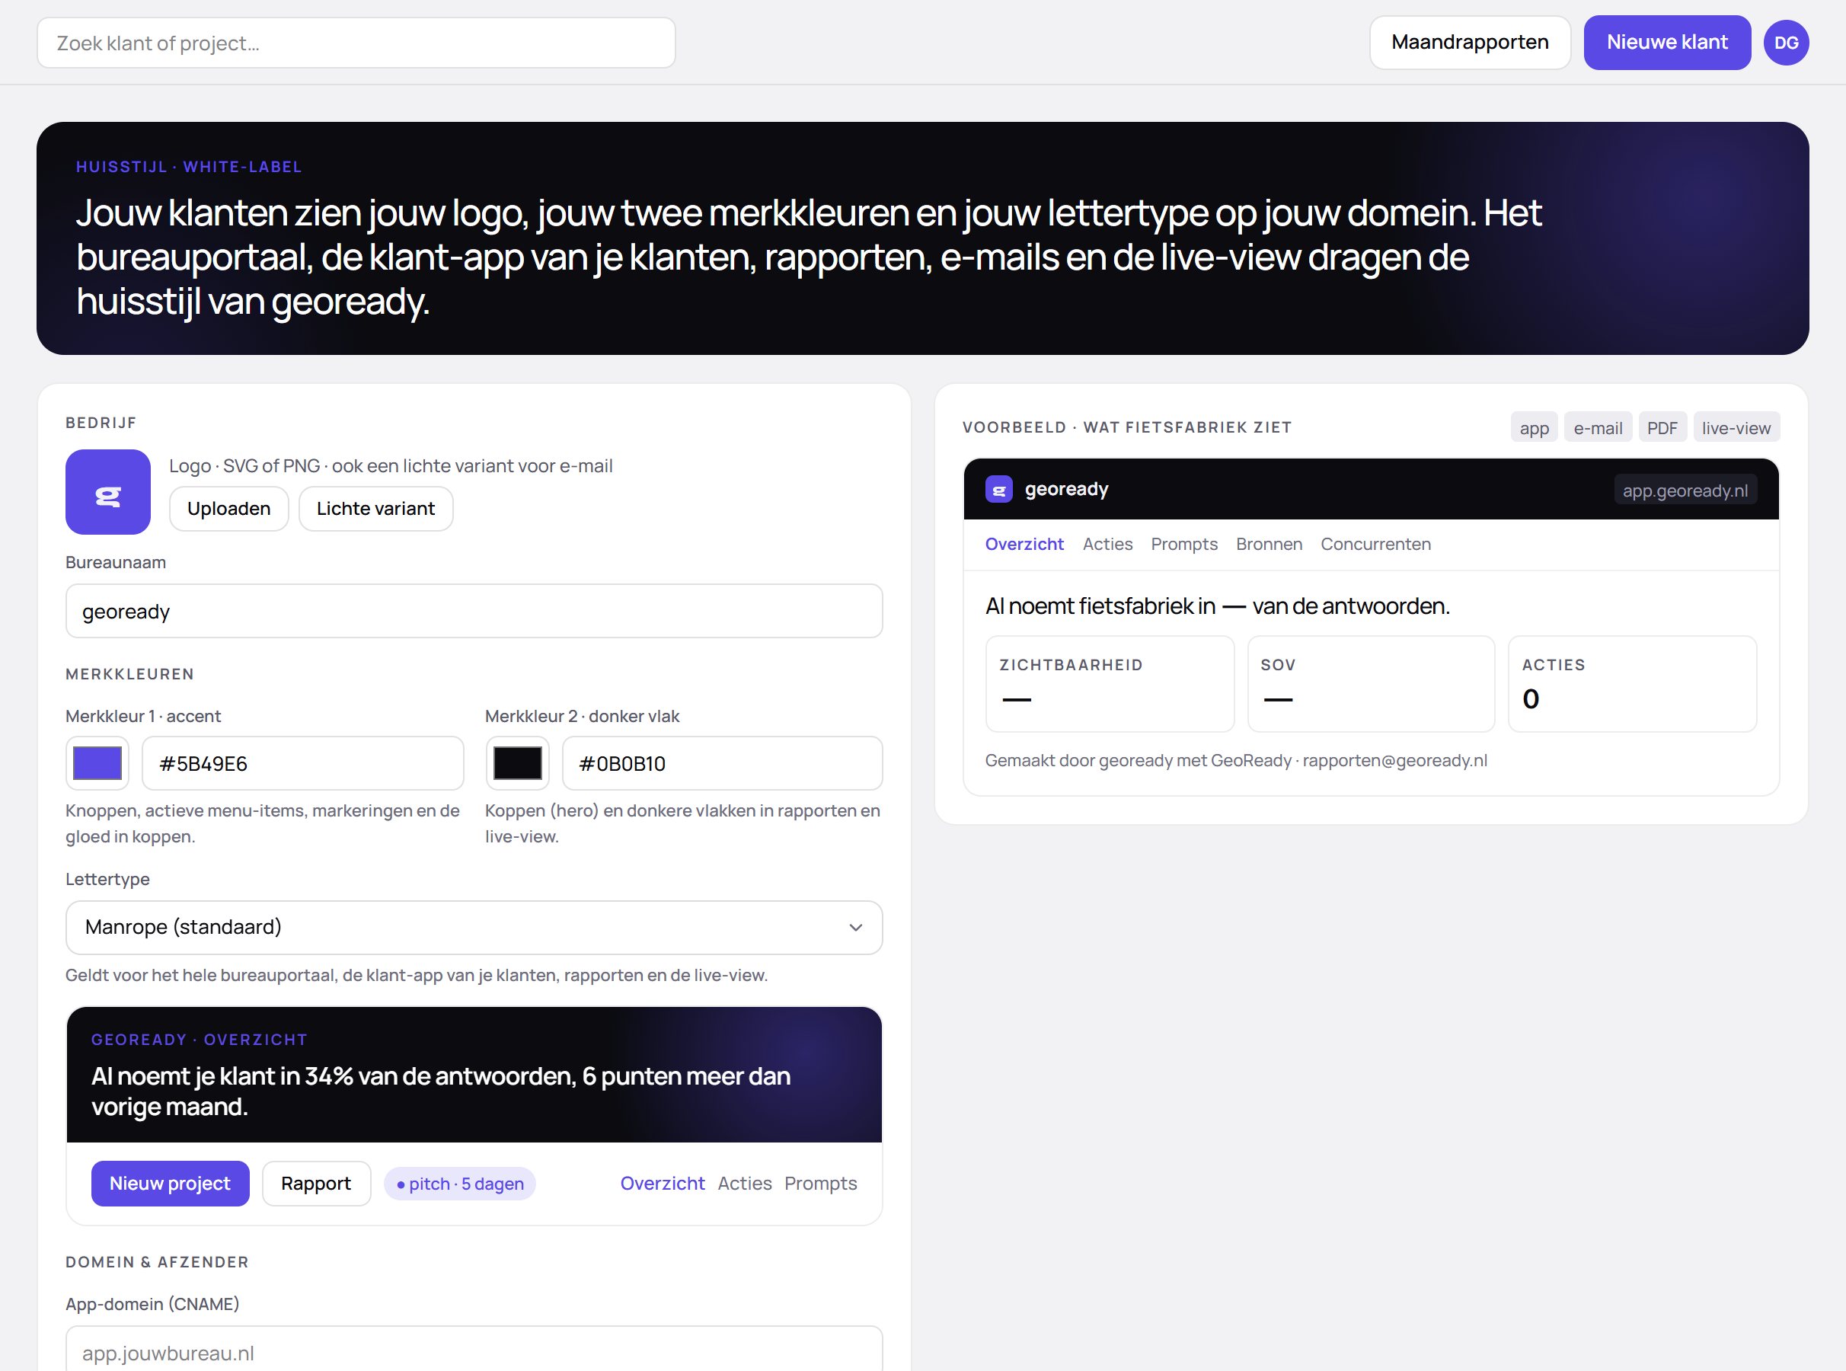Switch preview to e-mail tab
Viewport: 1846px width, 1371px height.
pyautogui.click(x=1598, y=427)
